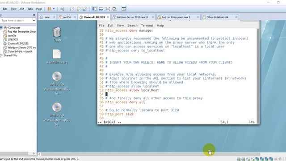
Task: Open the dropdown arrow beside the pause button
Action: coord(54,9)
